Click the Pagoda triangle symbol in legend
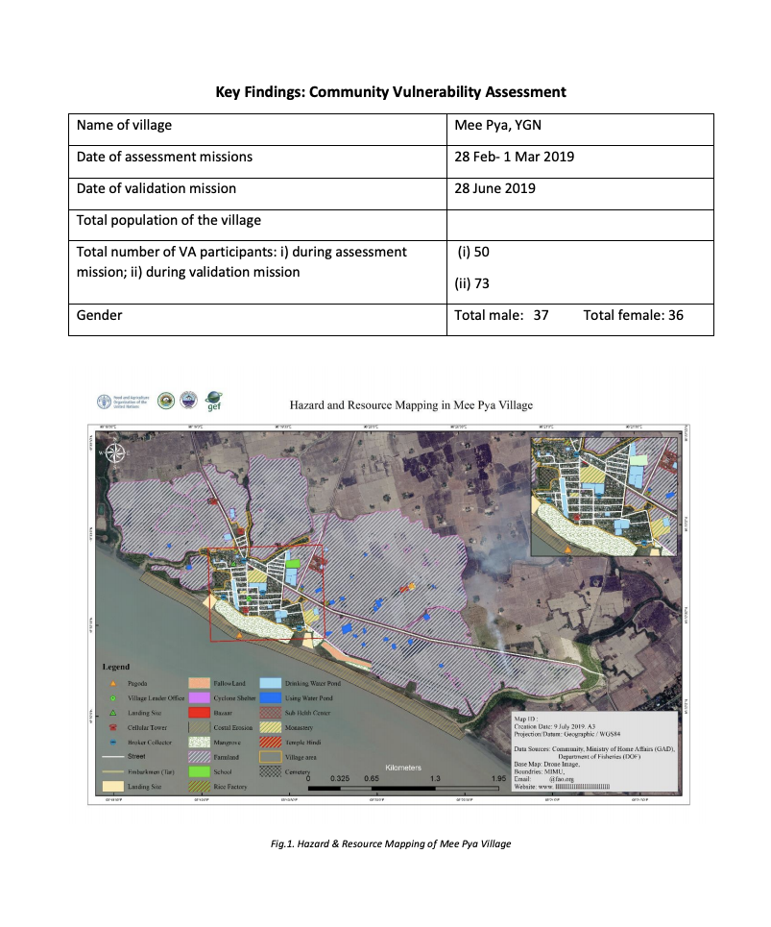Image resolution: width=771 pixels, height=927 pixels. tap(113, 683)
